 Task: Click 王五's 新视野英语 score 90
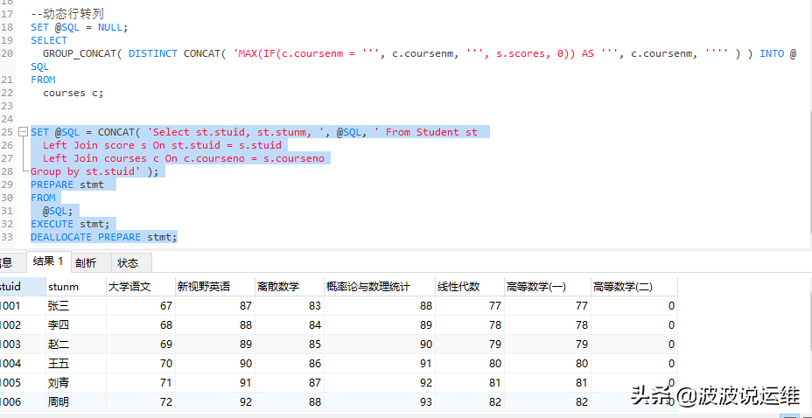point(215,364)
